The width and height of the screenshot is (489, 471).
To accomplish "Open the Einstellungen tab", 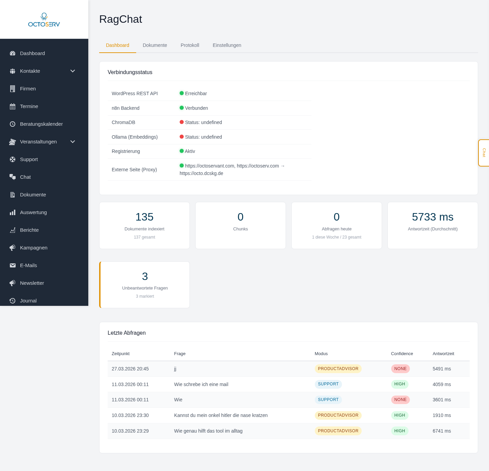I will click(227, 45).
